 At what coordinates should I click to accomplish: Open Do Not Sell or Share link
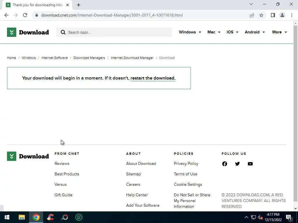pyautogui.click(x=192, y=201)
